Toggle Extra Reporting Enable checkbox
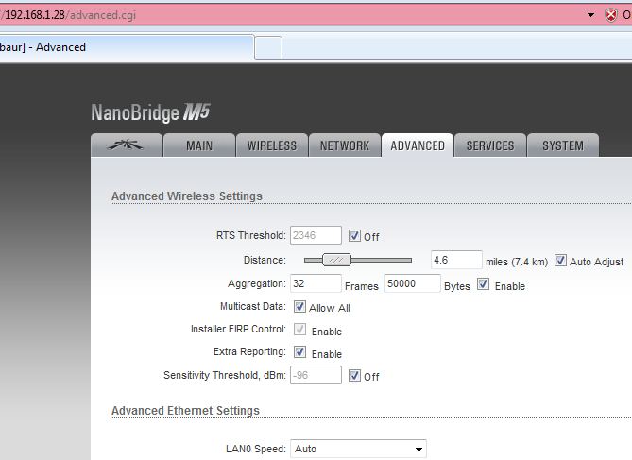Viewport: 632px width, 460px height. click(299, 352)
